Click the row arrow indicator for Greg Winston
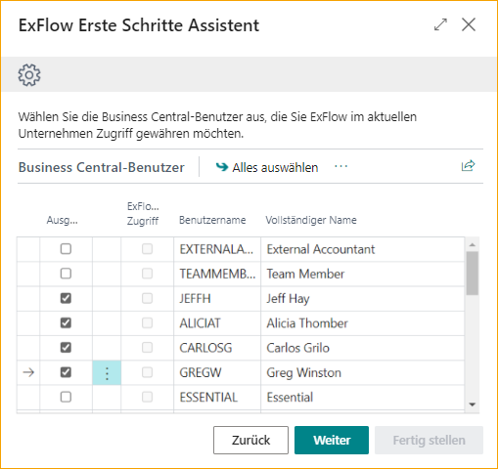Screen dimensions: 498x469 [28, 372]
